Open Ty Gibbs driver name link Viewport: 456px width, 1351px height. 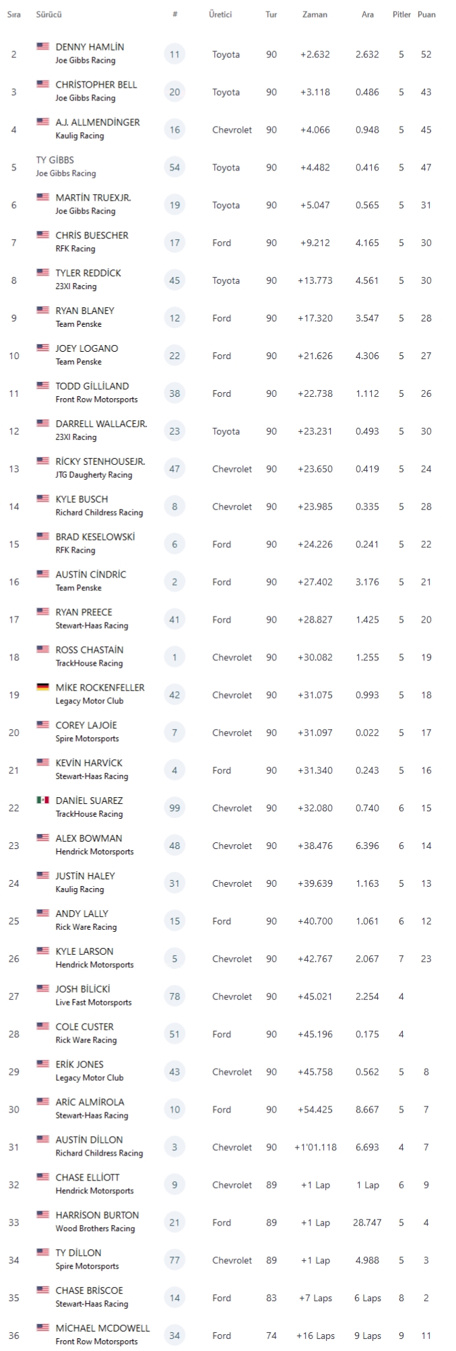55,160
